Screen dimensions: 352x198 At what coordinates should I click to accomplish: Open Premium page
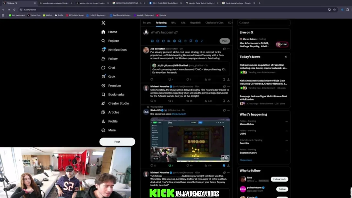point(111,86)
